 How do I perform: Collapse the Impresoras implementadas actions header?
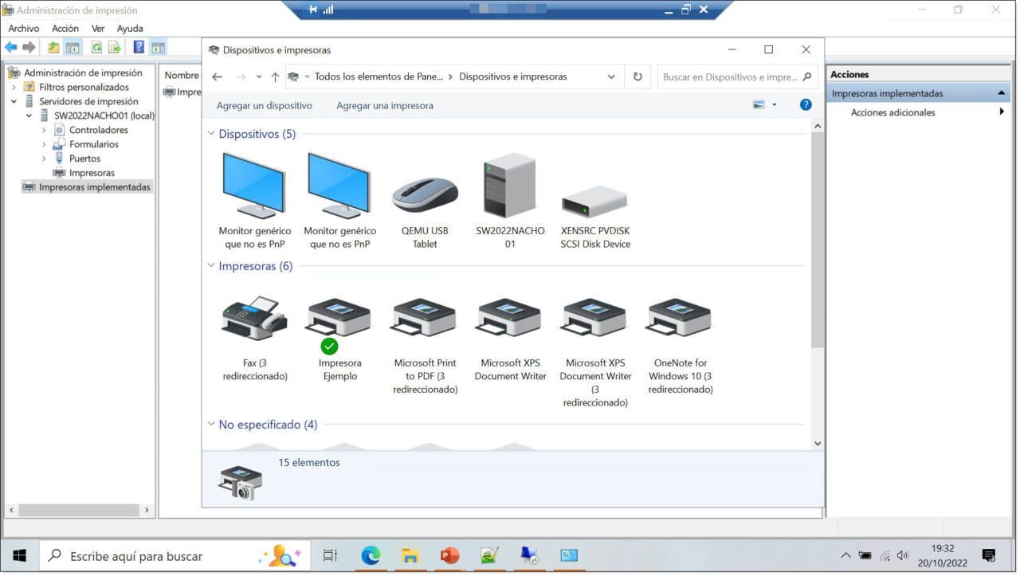click(x=1002, y=93)
